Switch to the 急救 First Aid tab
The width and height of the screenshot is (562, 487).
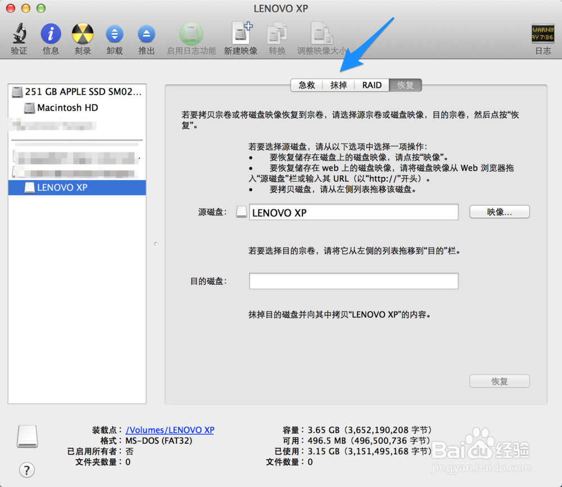point(307,85)
